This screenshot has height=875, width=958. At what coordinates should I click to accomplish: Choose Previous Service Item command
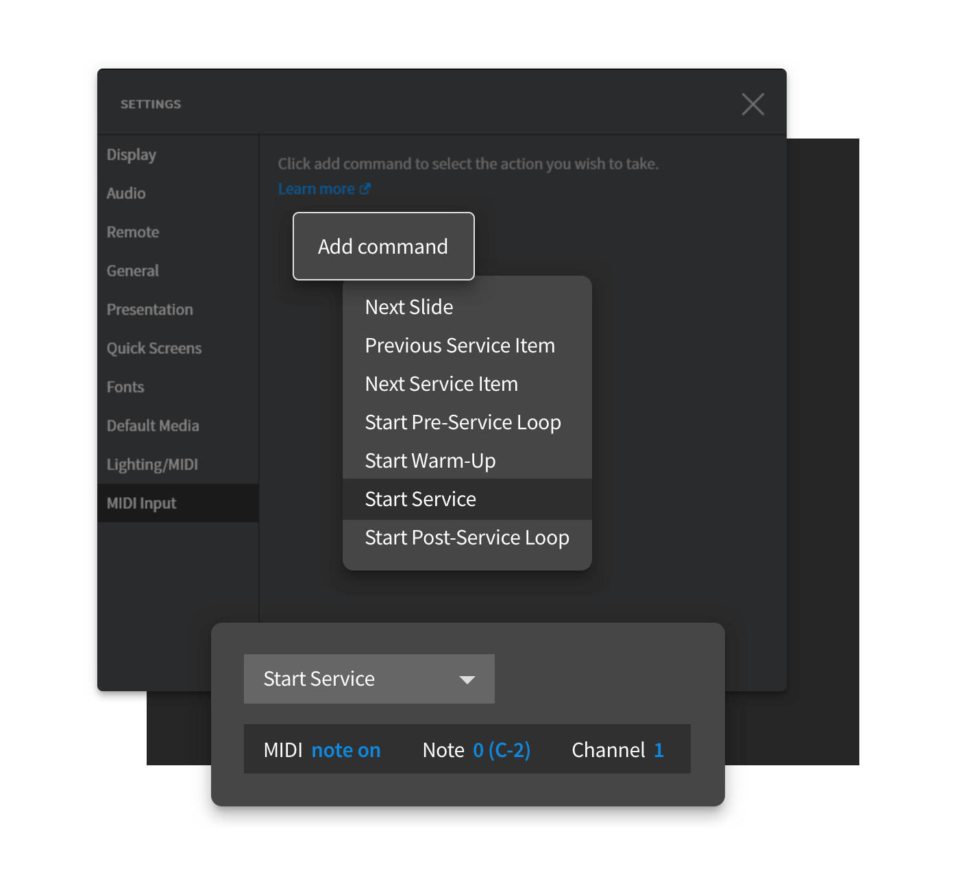(x=467, y=346)
